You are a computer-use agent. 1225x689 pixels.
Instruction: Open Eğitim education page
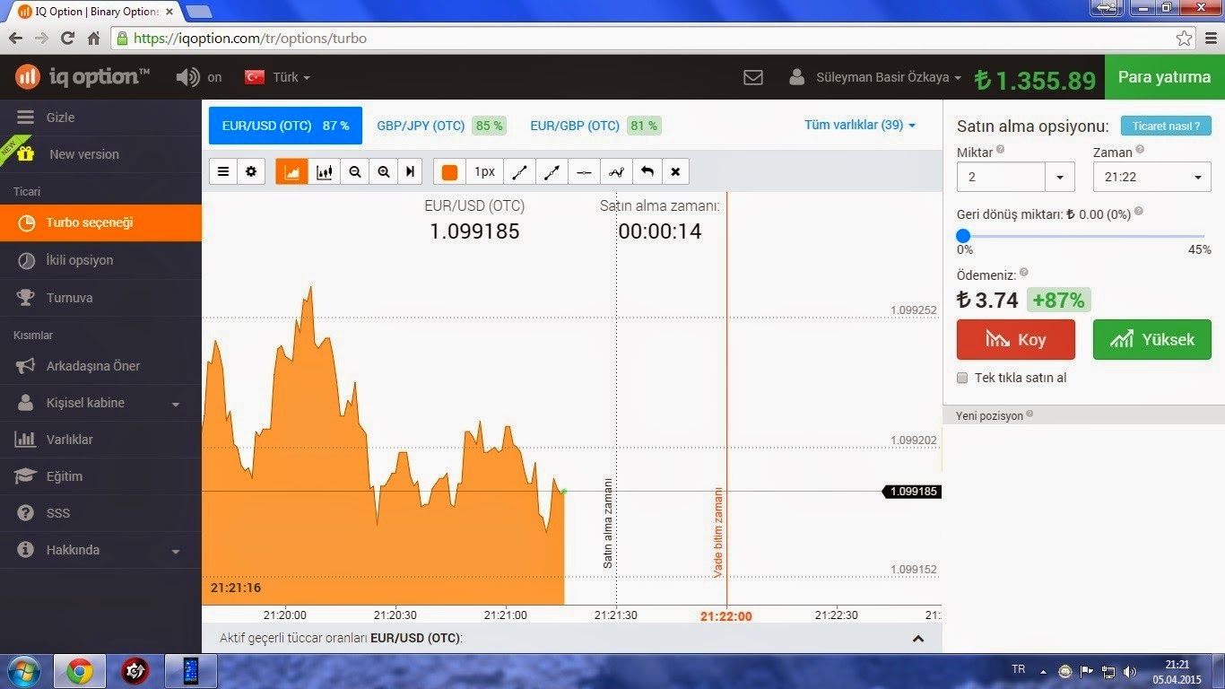click(x=100, y=476)
